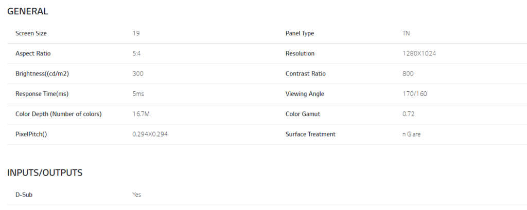Click the INPUTS/OUTPUTS section heading

(45, 173)
